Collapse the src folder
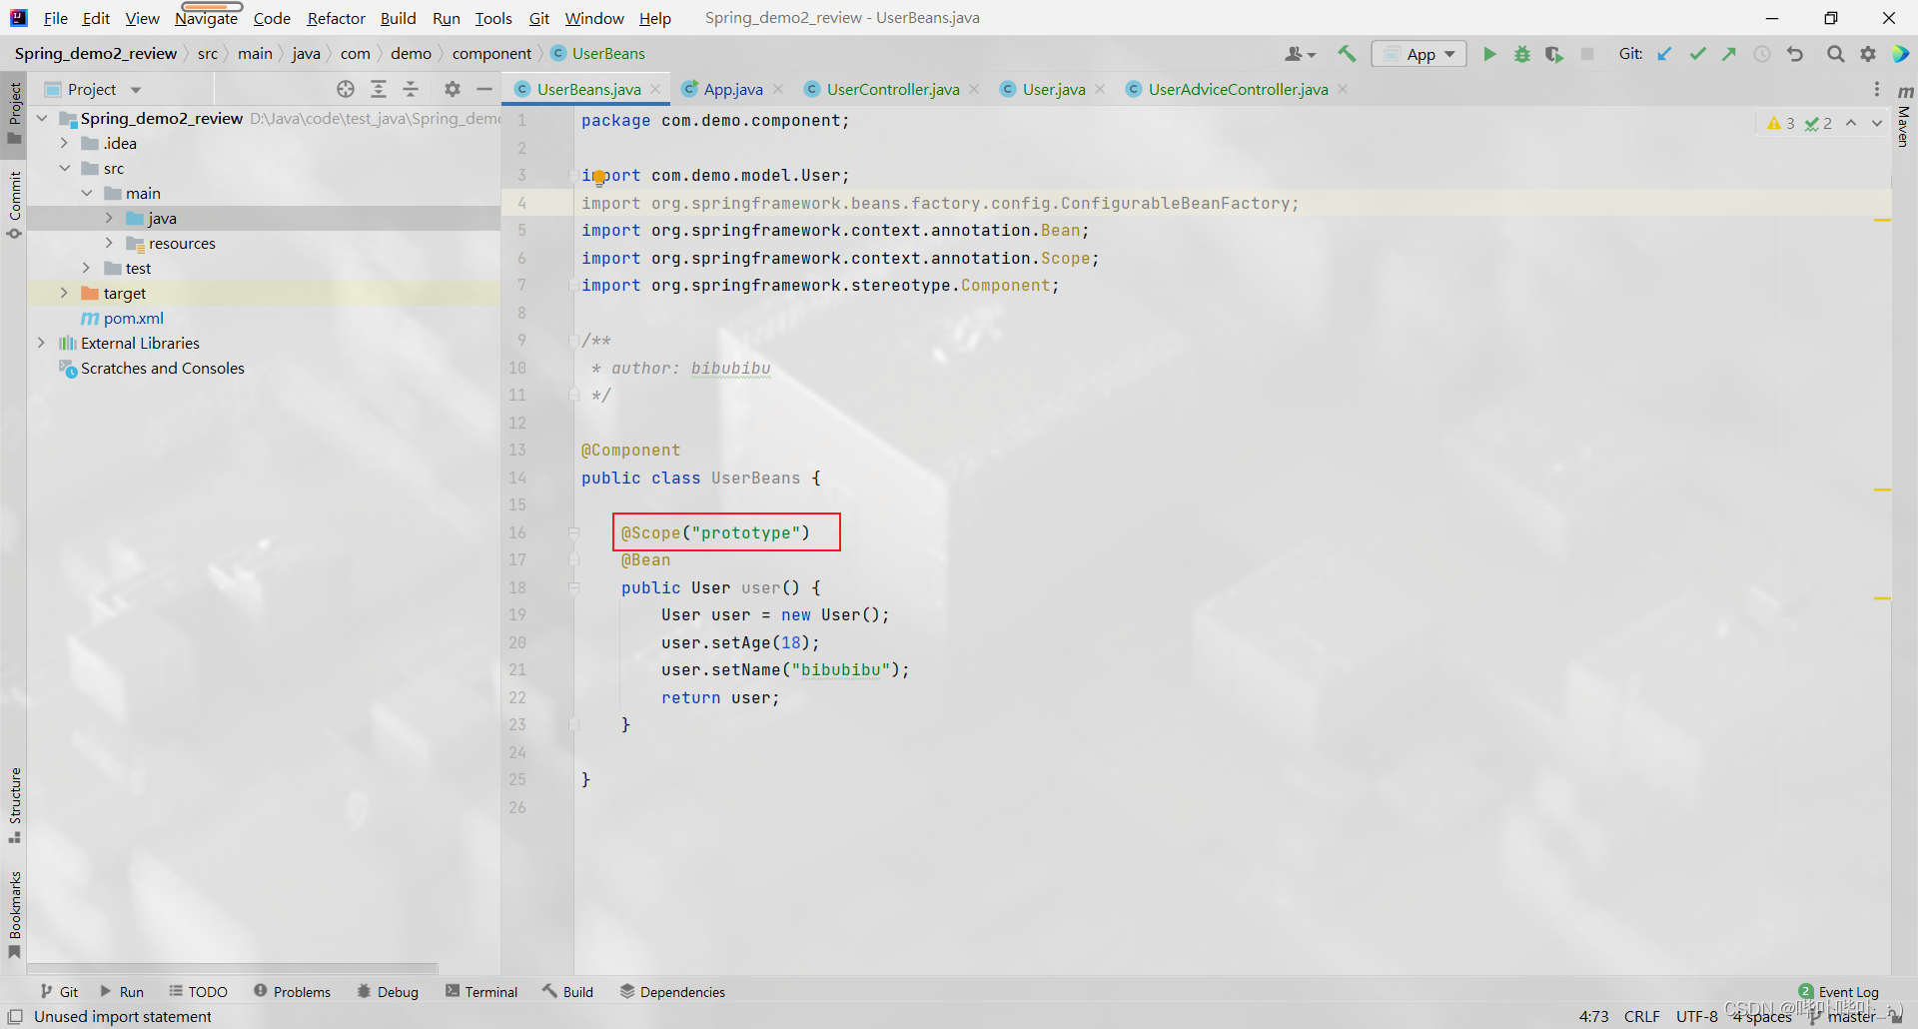 coord(64,168)
